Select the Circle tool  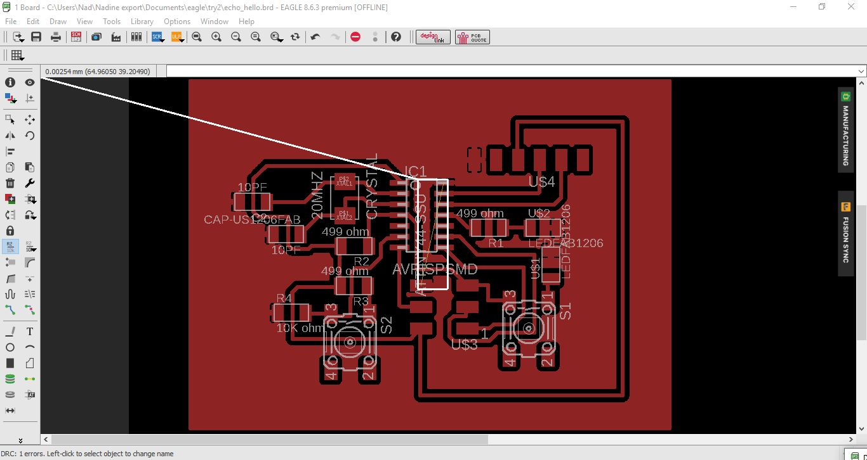point(10,347)
